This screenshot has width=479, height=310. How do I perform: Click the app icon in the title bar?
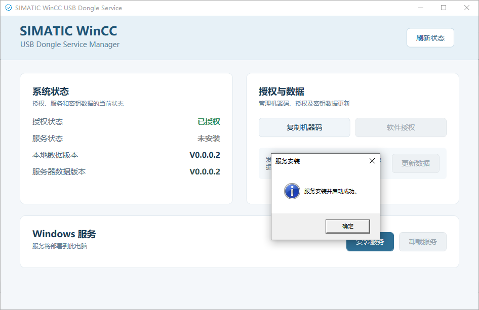coord(8,8)
